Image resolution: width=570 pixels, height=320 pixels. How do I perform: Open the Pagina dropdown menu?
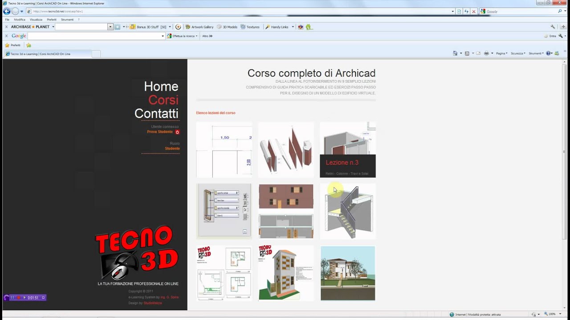tap(501, 53)
